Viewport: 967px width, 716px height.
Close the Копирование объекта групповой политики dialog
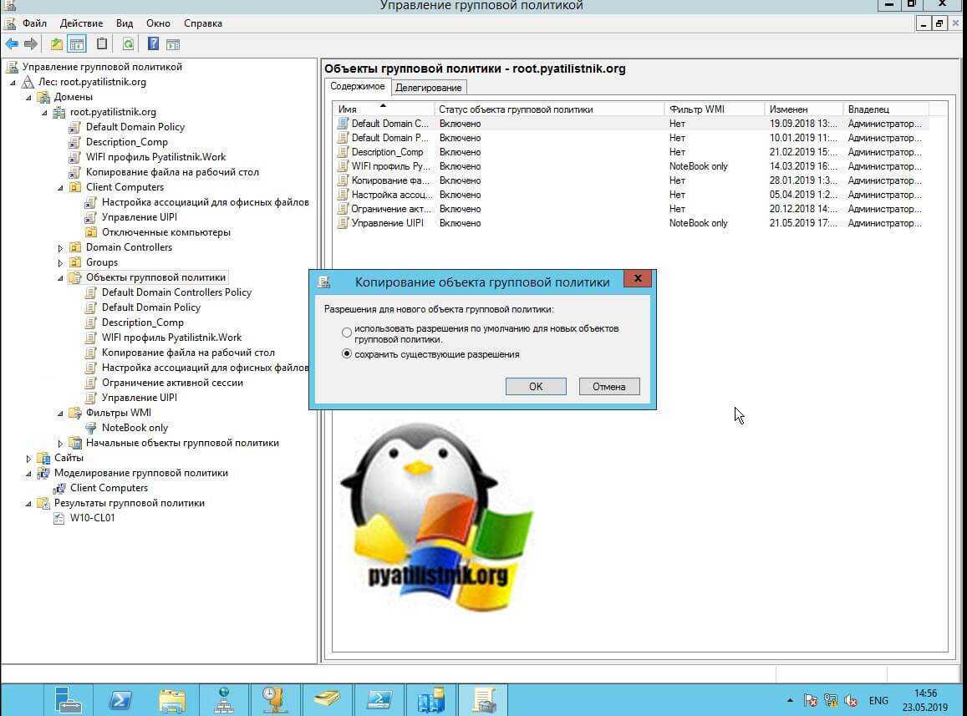coord(638,279)
